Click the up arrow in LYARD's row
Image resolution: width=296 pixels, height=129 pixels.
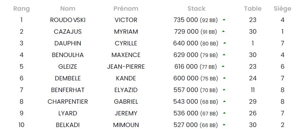pyautogui.click(x=224, y=113)
